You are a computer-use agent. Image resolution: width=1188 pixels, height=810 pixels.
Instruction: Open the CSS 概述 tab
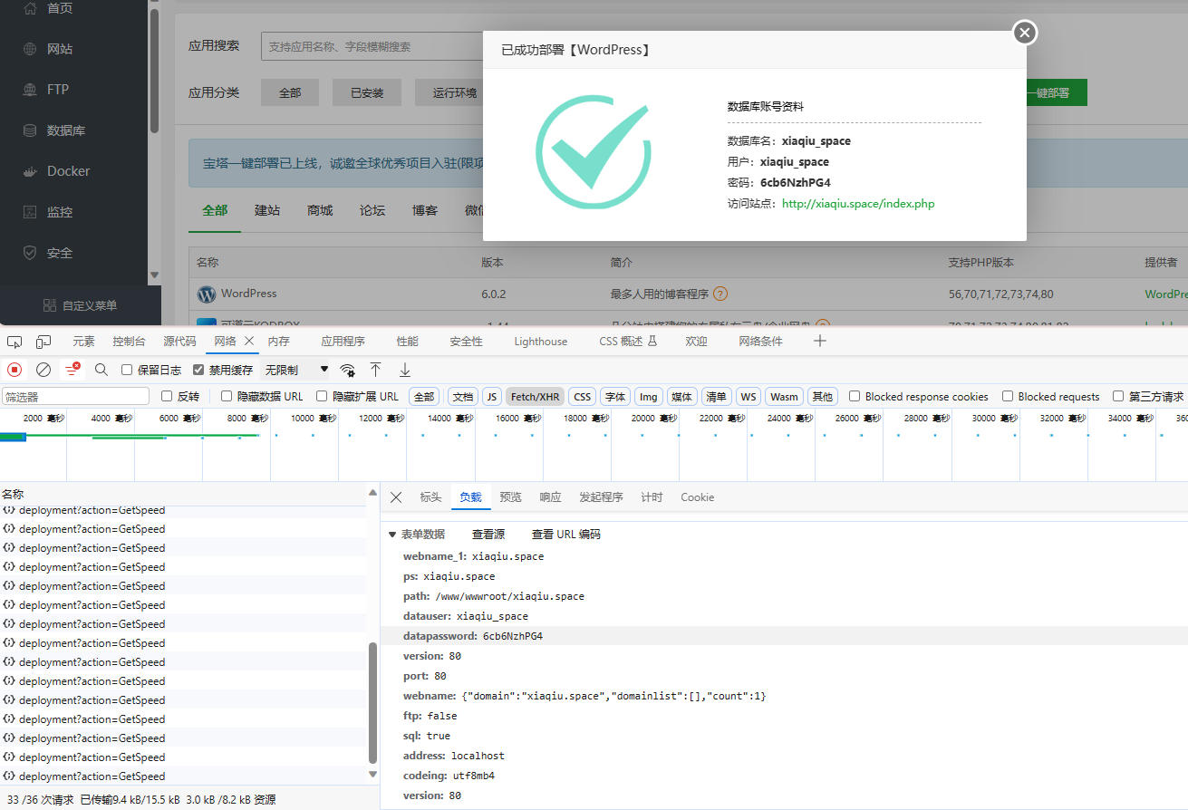(628, 342)
